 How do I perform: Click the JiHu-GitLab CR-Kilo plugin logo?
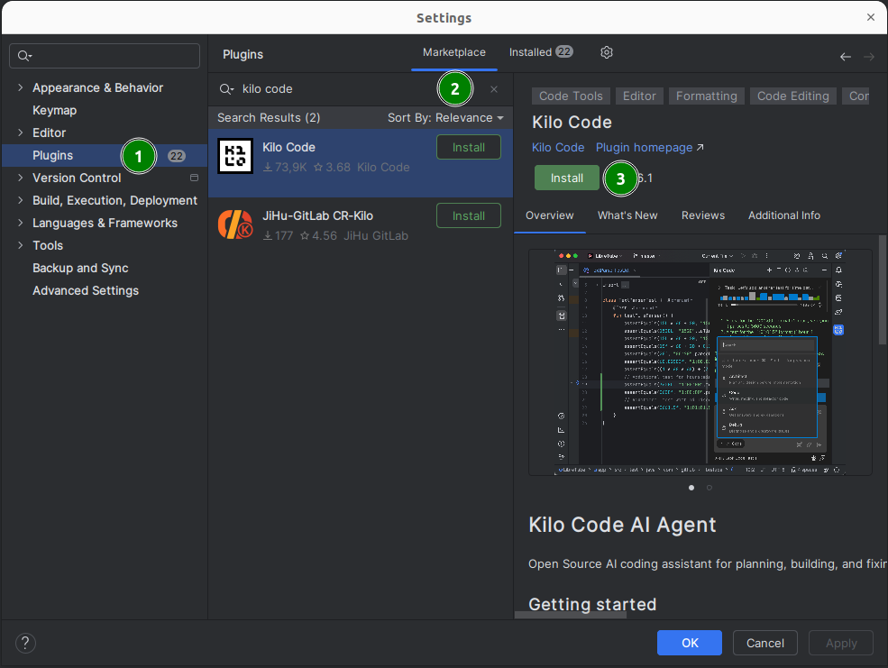point(235,224)
